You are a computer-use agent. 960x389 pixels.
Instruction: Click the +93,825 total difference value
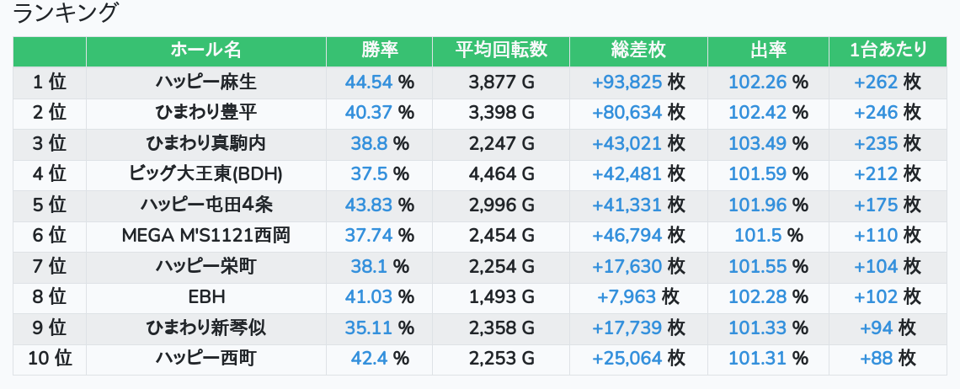click(627, 82)
